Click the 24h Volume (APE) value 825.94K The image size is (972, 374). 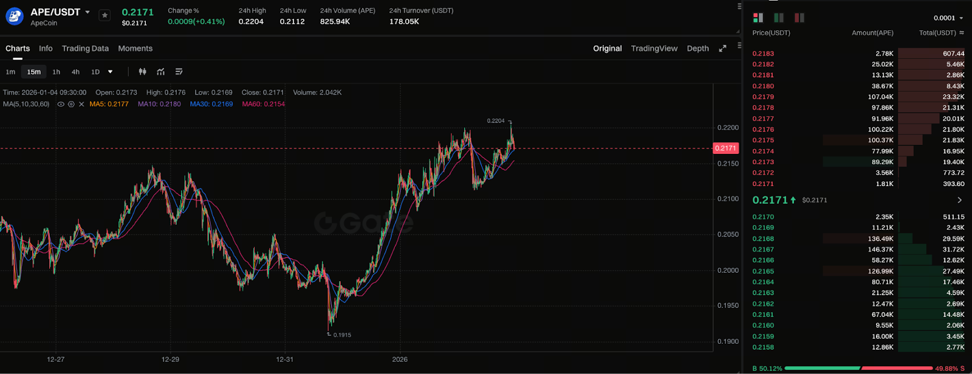tap(335, 21)
